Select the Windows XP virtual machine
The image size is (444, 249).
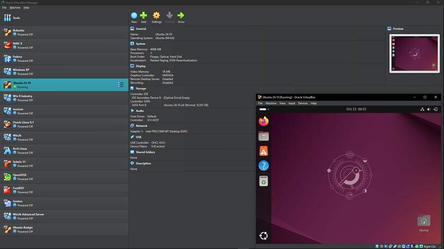64,72
